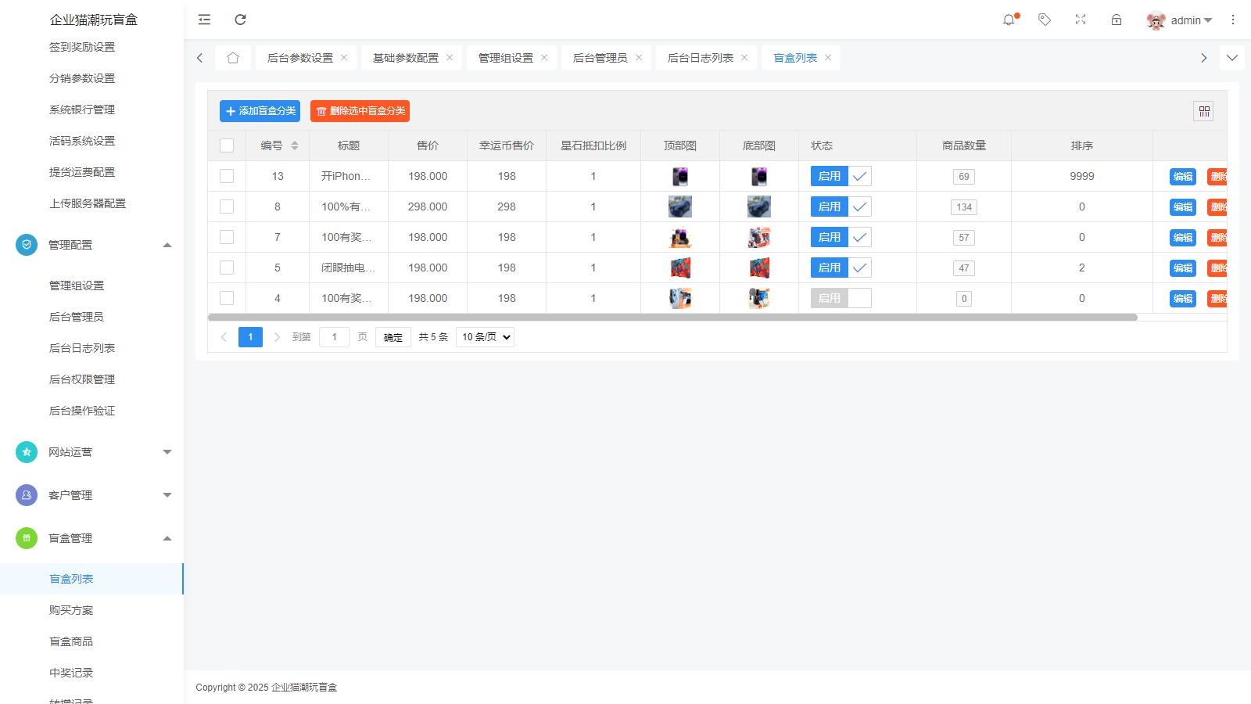The width and height of the screenshot is (1251, 704).
Task: Expand the 网站运营 sidebar menu
Action: tap(91, 452)
